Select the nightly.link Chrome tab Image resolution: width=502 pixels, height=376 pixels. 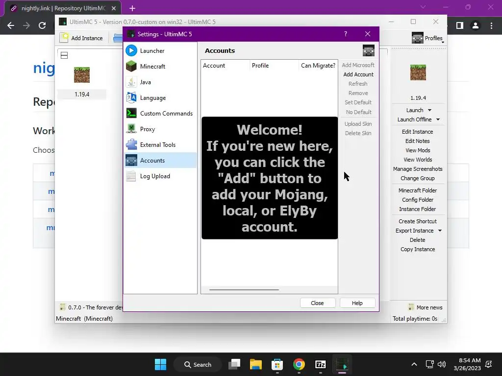click(63, 8)
